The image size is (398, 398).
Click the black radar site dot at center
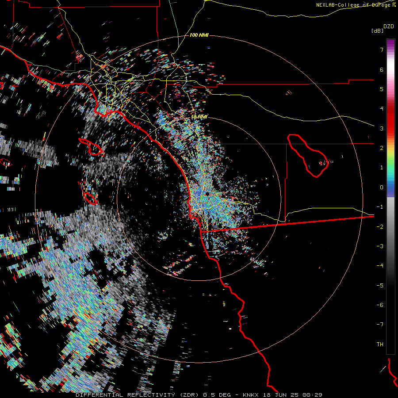point(207,194)
